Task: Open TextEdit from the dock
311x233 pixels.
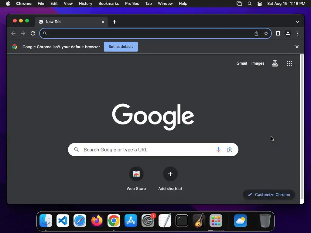Action: [165, 221]
